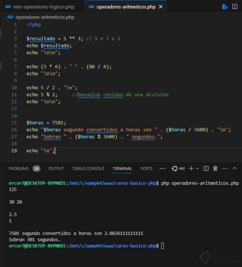The width and height of the screenshot is (242, 267).
Task: Show more panel tabs via ellipsis after PORTS
Action: [162, 169]
